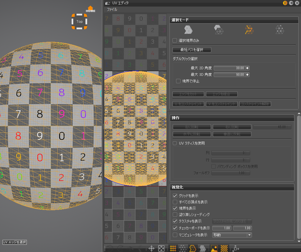This screenshot has width=301, height=252.
Task: Toggle the checkerboard icon in toolbar
Action: (224, 248)
